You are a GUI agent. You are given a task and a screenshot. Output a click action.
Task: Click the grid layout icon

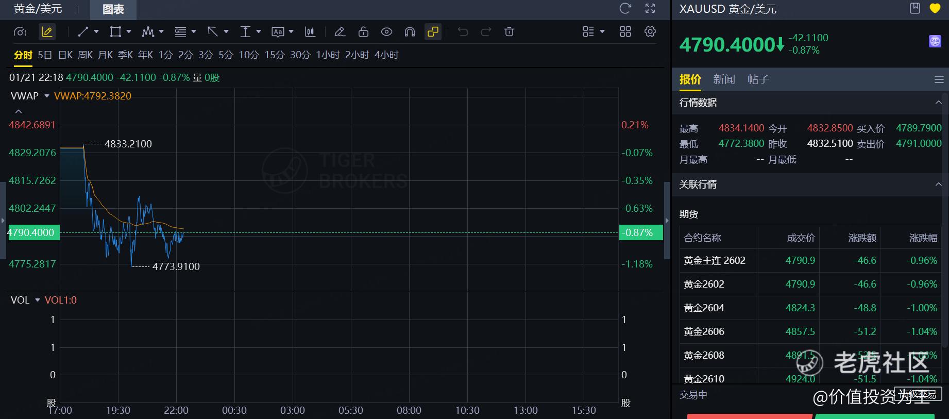pos(625,32)
